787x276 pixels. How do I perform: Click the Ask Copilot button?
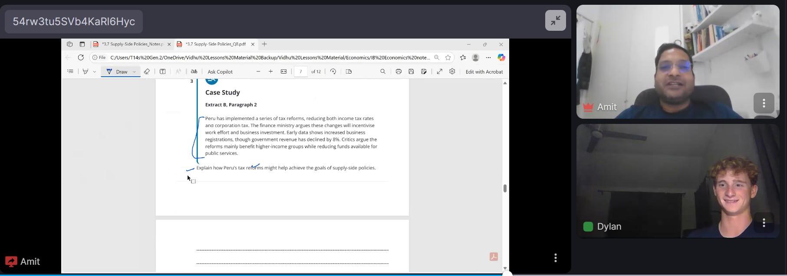(220, 71)
